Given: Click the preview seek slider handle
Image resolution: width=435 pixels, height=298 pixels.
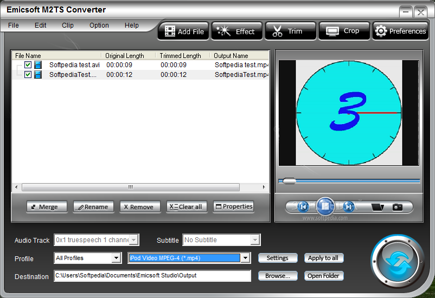Looking at the screenshot, I should (289, 182).
